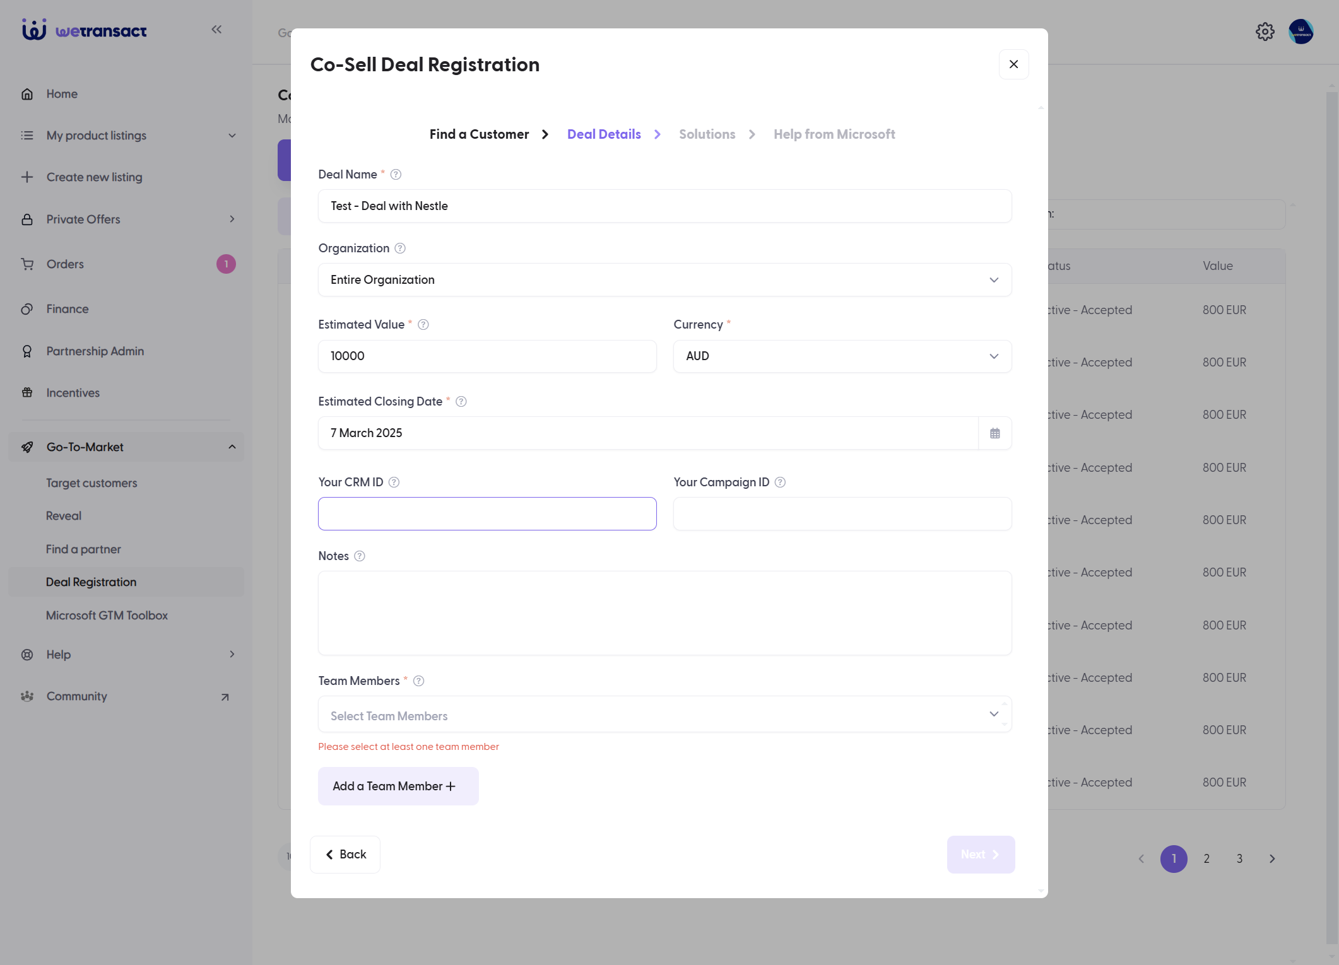Open Community external link
The width and height of the screenshot is (1339, 965).
point(225,697)
